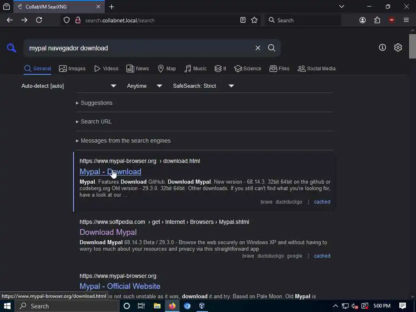
Task: Open the notification center icon
Action: (403, 306)
